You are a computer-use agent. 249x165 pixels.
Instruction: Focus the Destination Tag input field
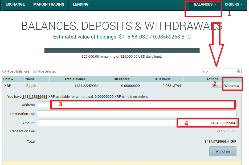coord(137,114)
